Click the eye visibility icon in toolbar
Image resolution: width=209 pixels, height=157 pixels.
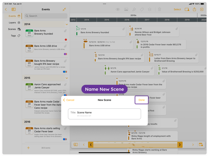[x=118, y=9]
